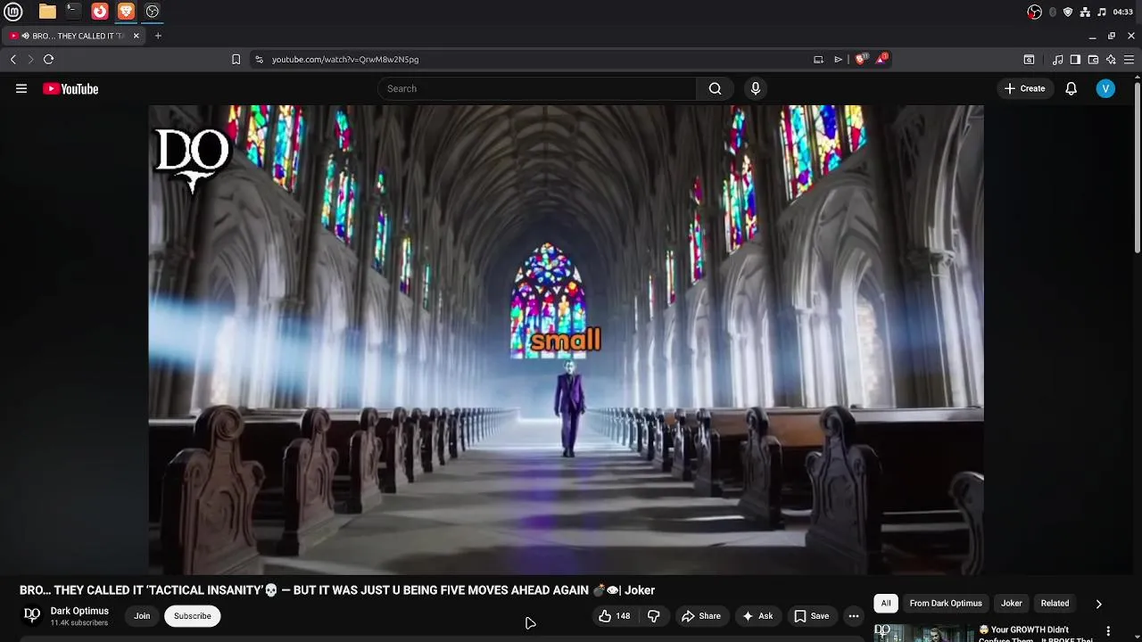Dislike the video with thumbs-down button

(653, 616)
